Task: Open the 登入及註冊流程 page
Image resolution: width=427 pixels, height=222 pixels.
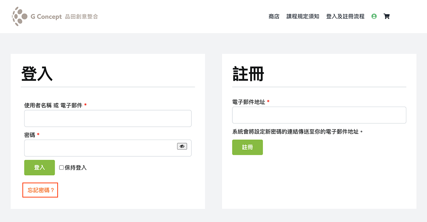Action: point(346,16)
